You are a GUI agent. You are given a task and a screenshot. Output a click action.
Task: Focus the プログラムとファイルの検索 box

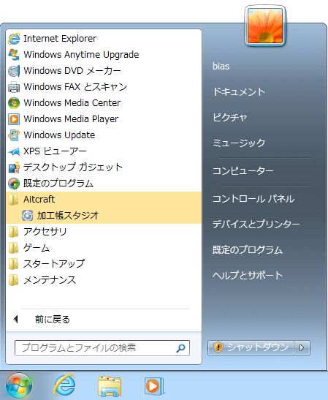click(102, 348)
